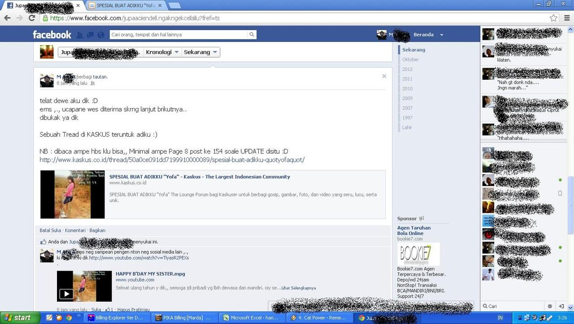Jump to 2012 in timeline sidebar
Screen dimensions: 574x324
click(407, 69)
